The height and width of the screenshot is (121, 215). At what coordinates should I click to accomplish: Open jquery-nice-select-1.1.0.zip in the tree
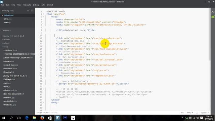15,76
